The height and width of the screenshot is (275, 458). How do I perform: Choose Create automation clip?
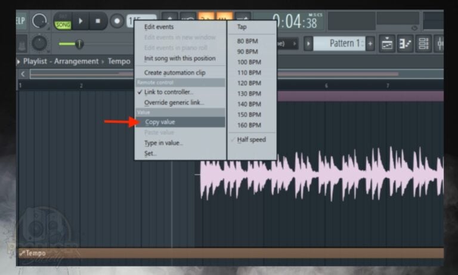pos(175,73)
